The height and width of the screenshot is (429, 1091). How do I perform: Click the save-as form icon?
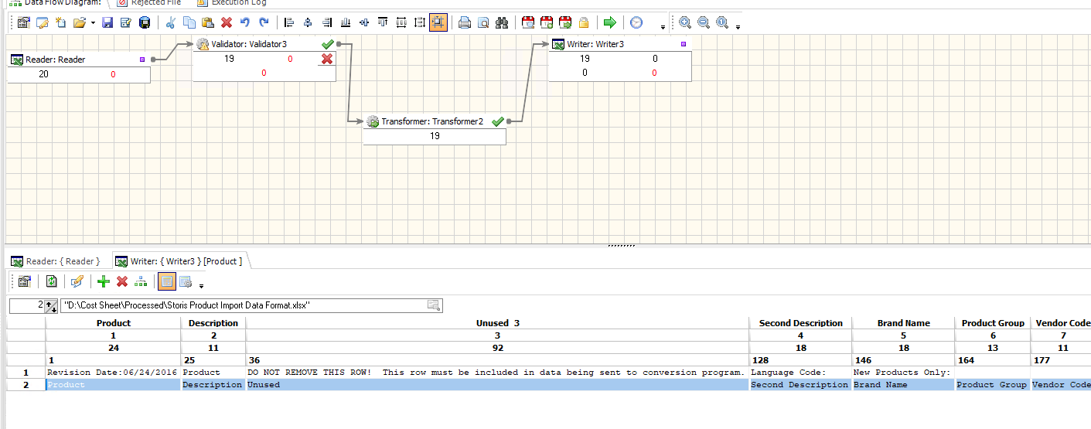tap(125, 22)
